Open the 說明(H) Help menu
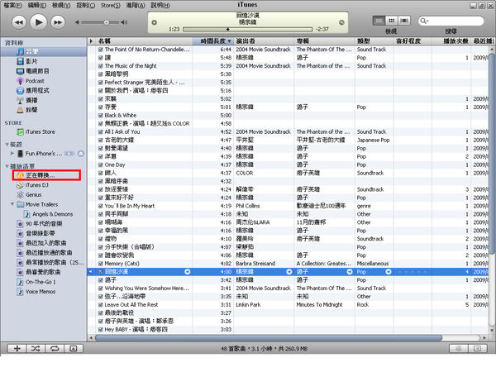Screen dimensions: 496x372 click(160, 6)
